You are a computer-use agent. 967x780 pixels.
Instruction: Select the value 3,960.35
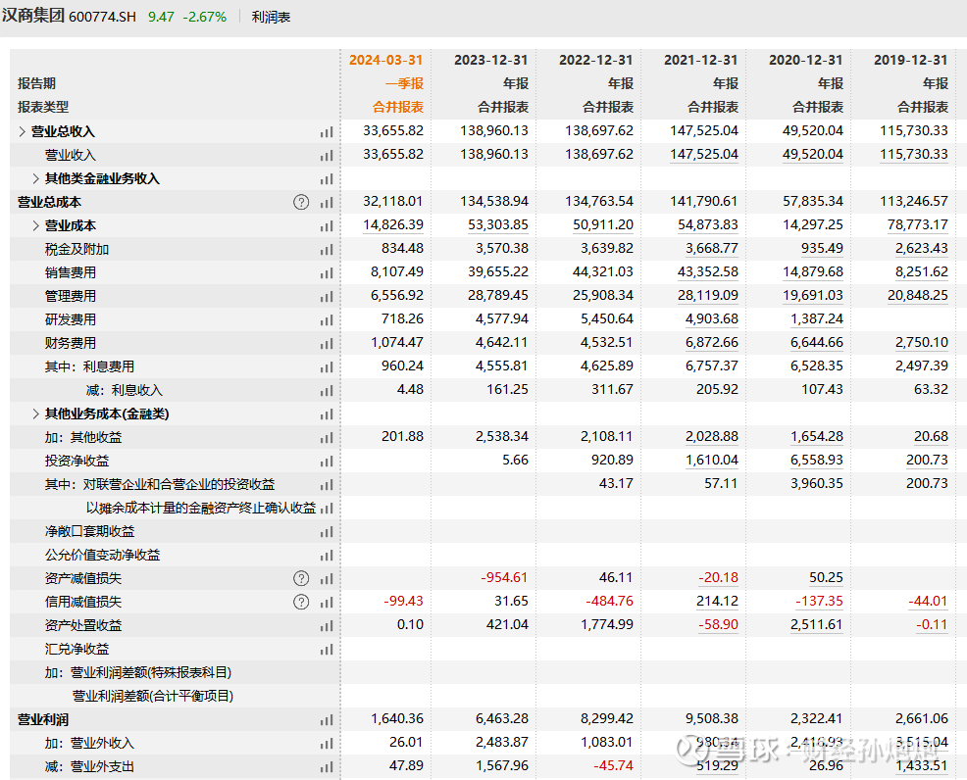(817, 484)
